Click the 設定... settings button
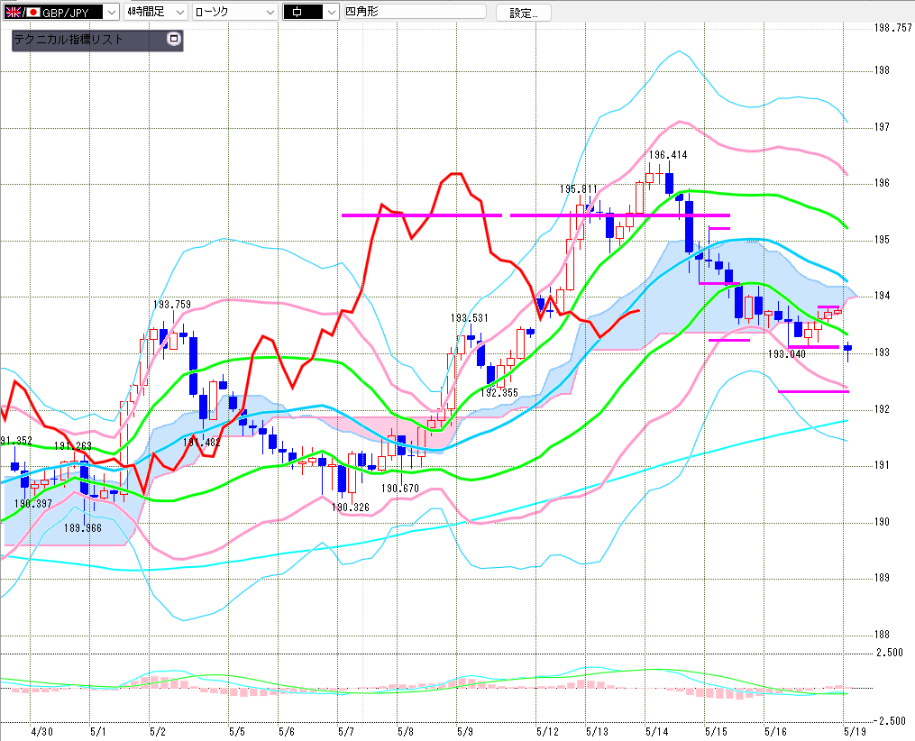Image resolution: width=915 pixels, height=741 pixels. coord(524,13)
